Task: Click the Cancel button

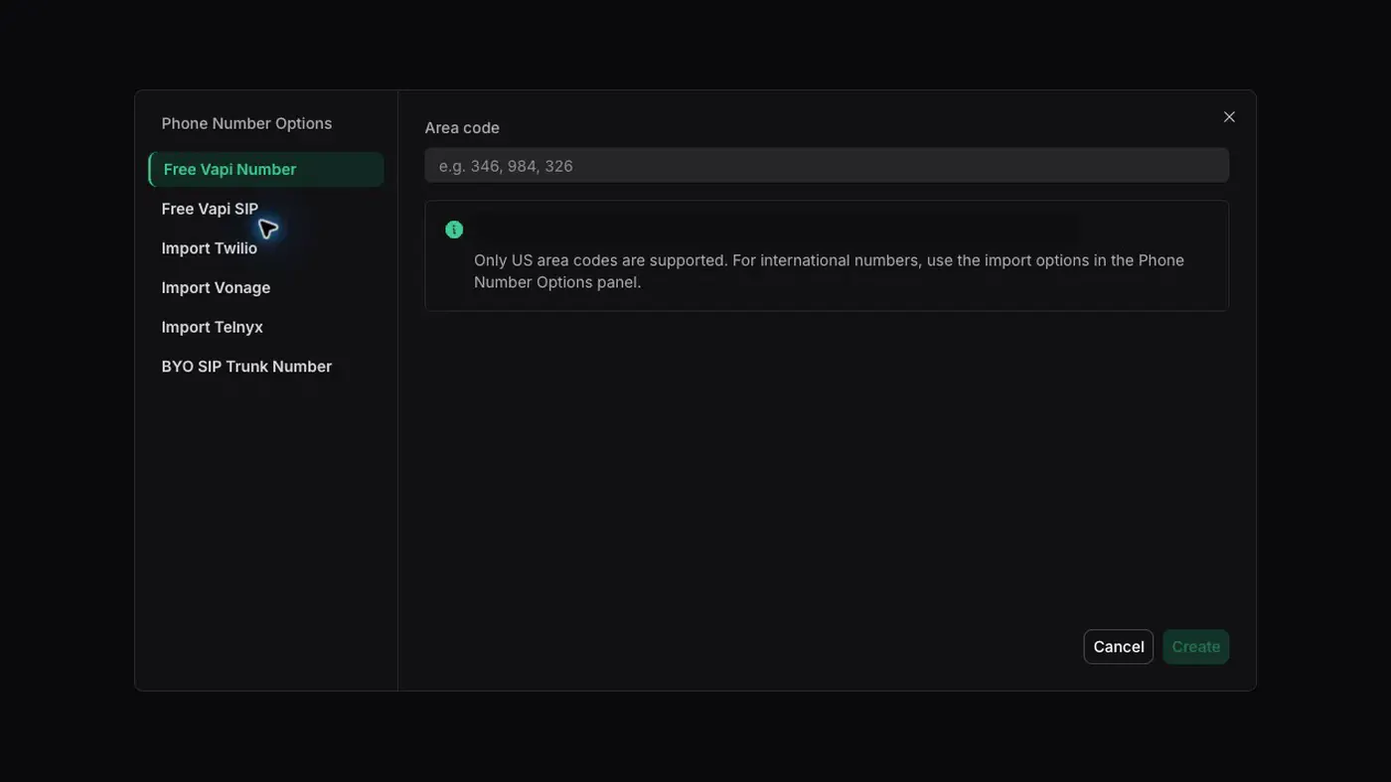Action: point(1119,647)
